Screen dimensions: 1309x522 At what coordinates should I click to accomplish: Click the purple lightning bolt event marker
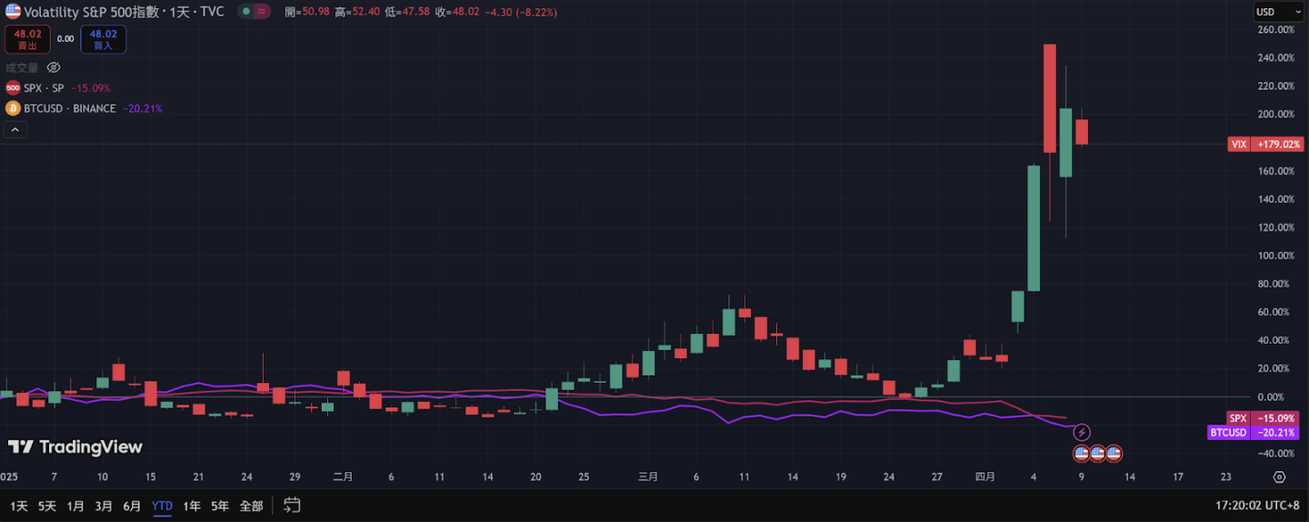(1082, 432)
